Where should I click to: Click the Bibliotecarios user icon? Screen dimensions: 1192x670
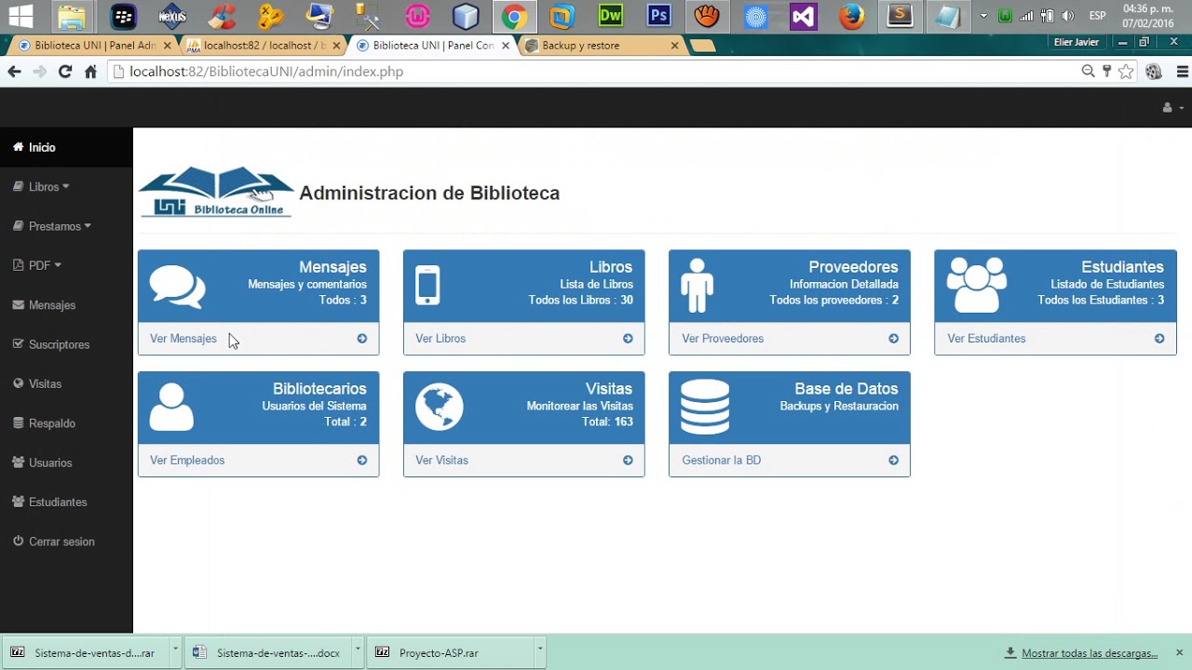pos(171,408)
